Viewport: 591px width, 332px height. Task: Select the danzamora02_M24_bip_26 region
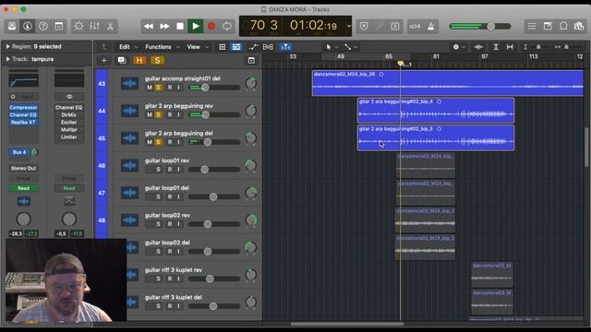point(448,83)
